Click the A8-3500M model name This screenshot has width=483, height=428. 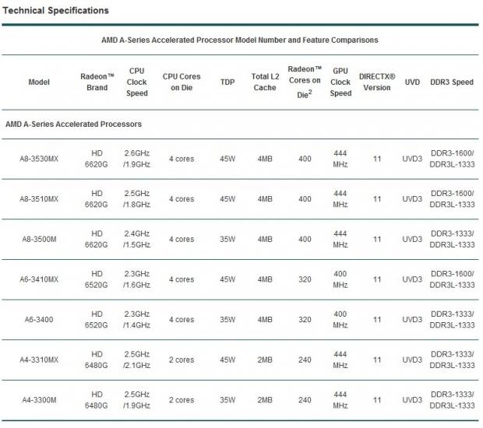click(39, 239)
